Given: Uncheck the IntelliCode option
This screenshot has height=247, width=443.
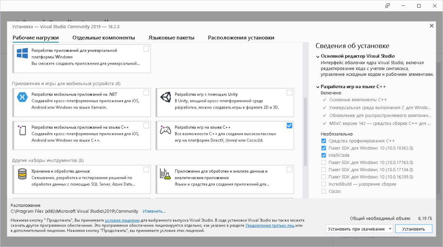Looking at the screenshot, I should point(324,155).
